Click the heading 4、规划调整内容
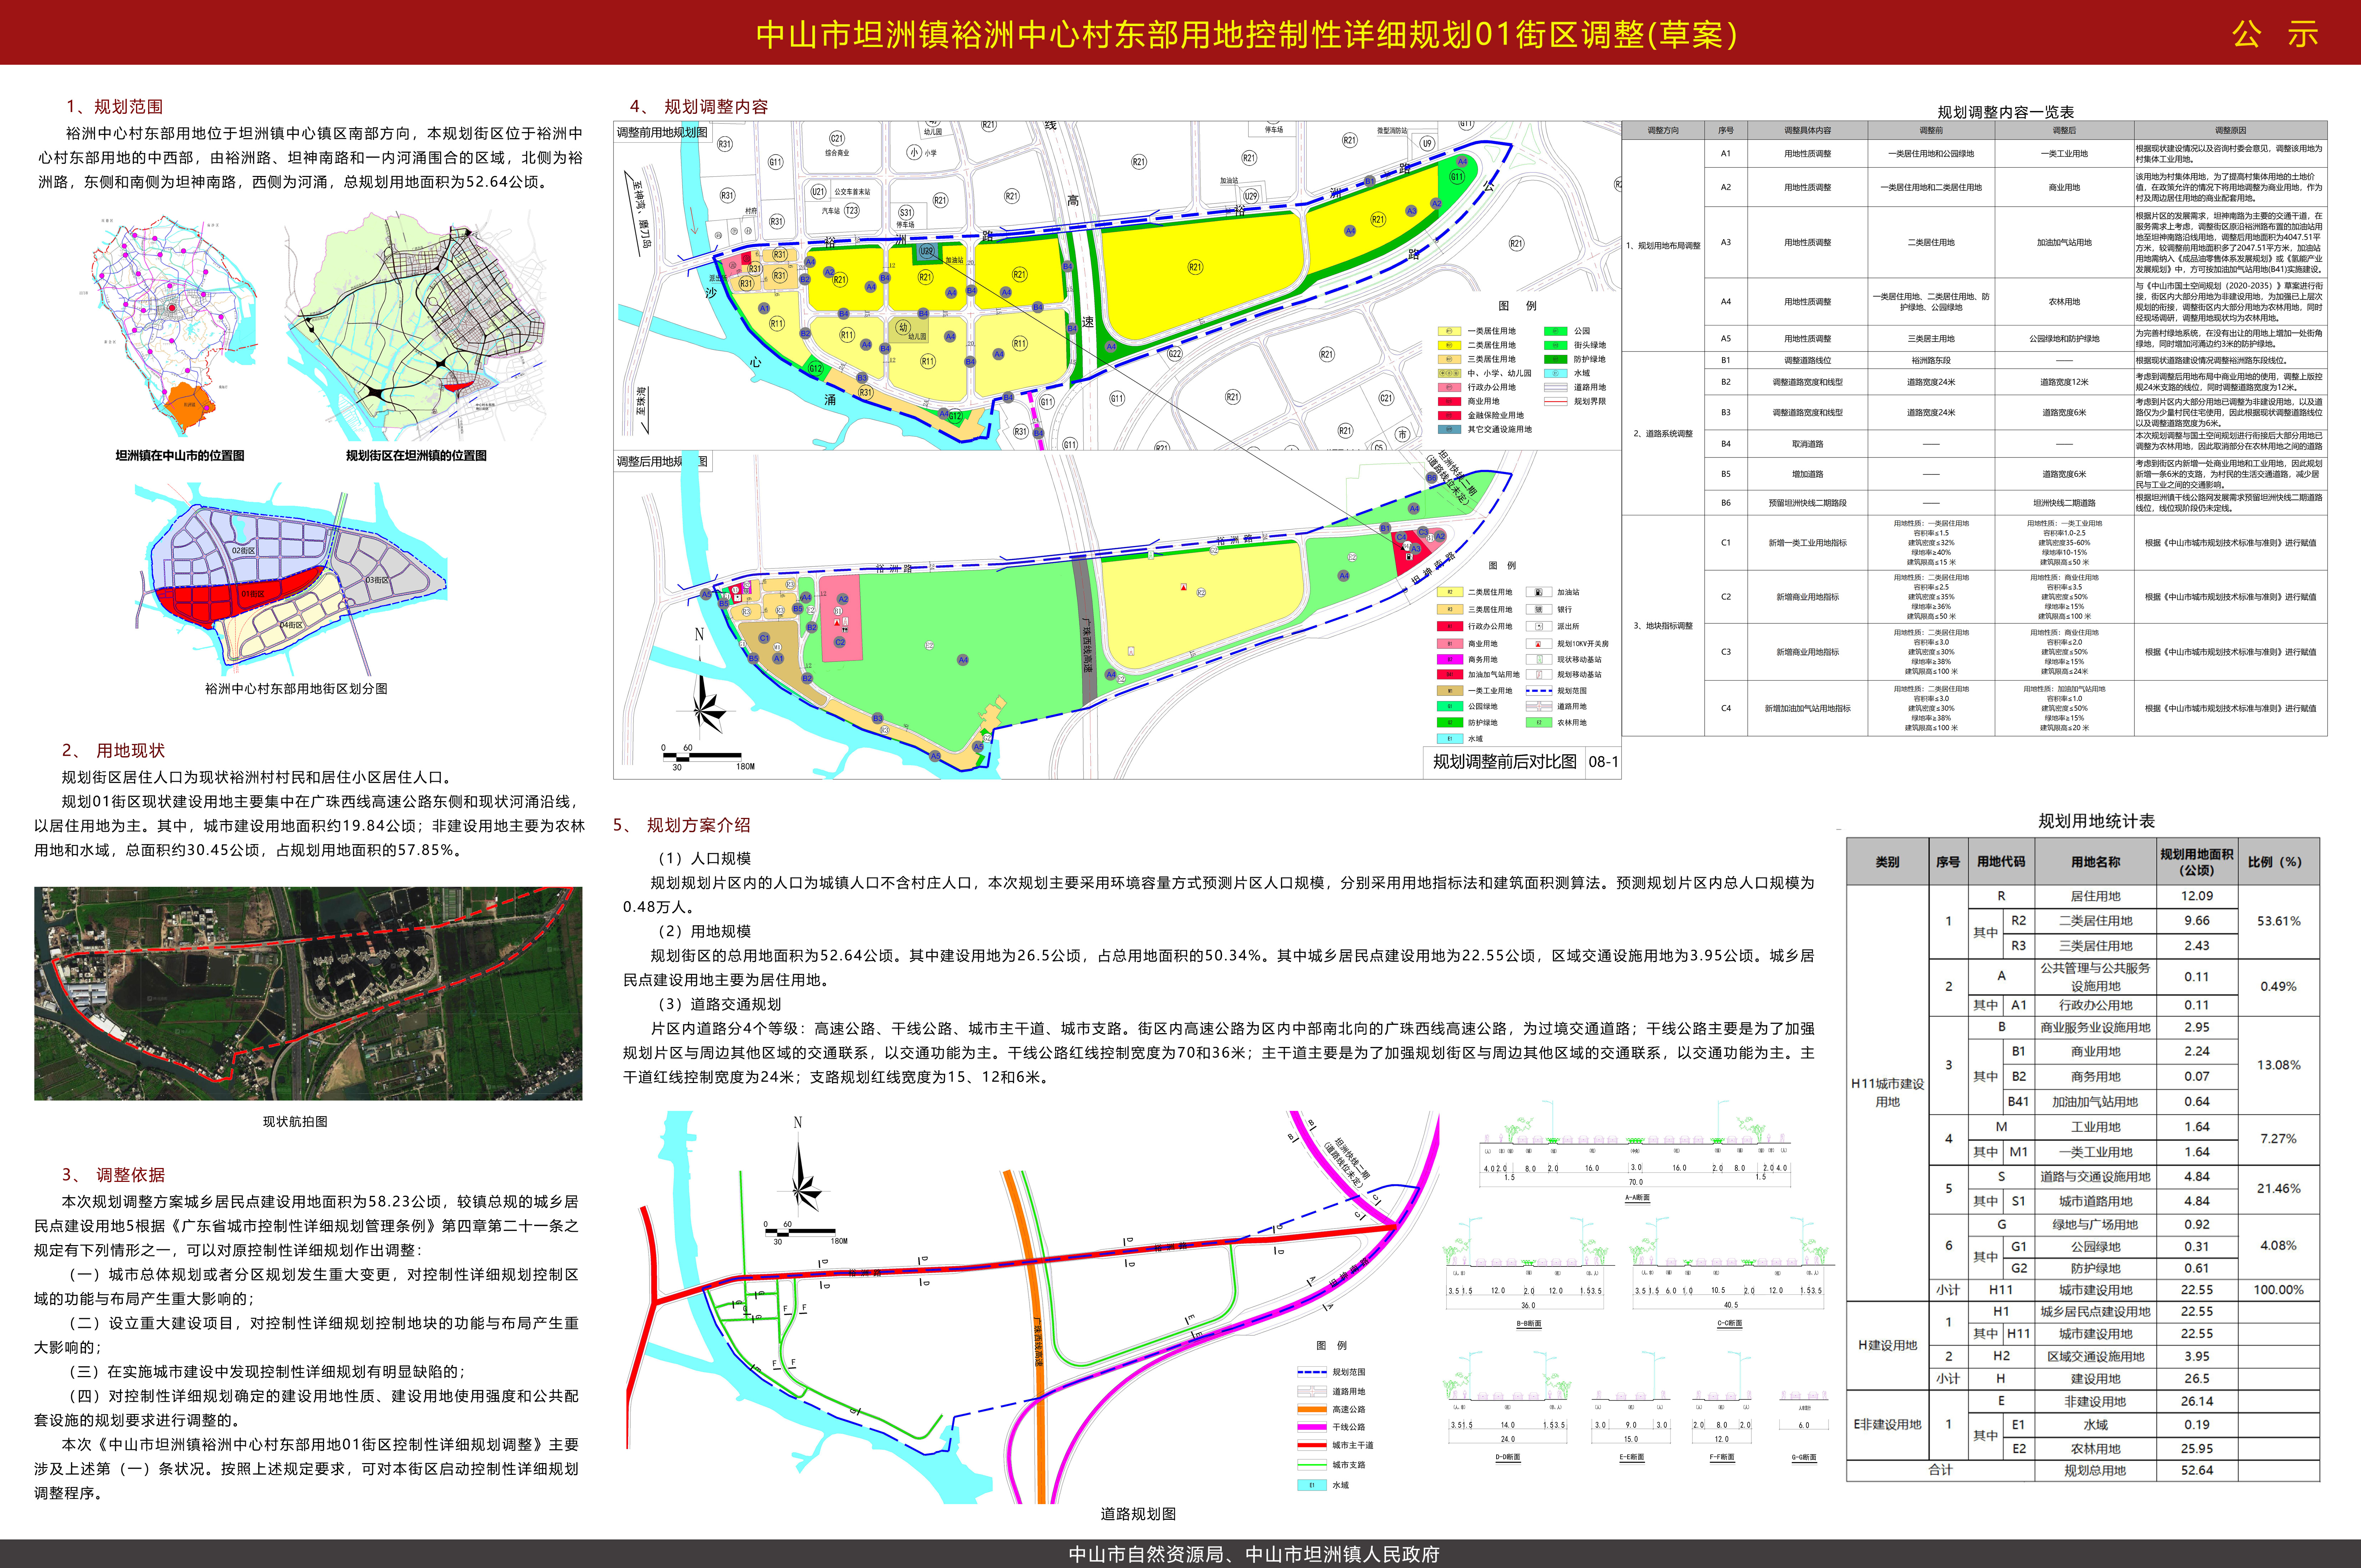 tap(699, 107)
